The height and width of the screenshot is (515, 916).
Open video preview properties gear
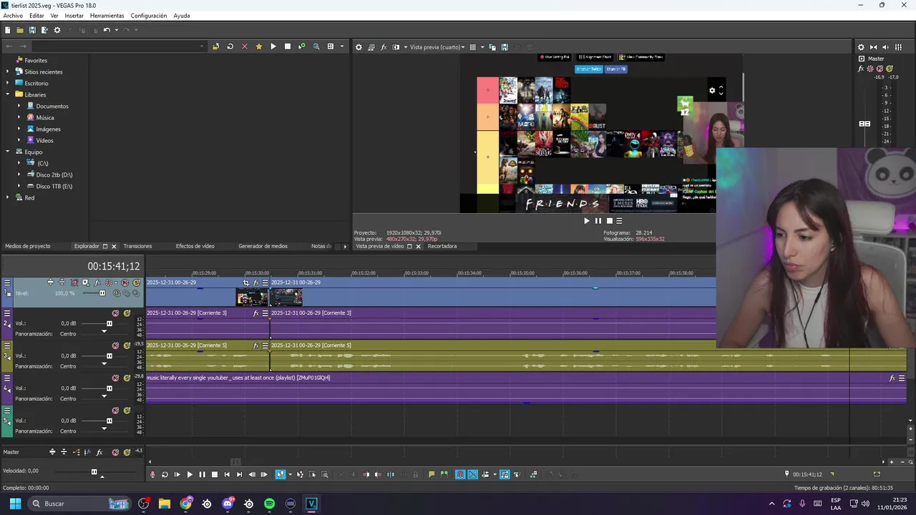pos(359,47)
